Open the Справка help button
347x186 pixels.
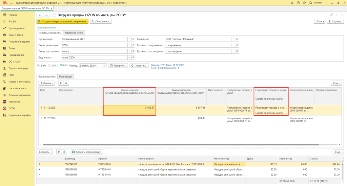click(x=335, y=21)
